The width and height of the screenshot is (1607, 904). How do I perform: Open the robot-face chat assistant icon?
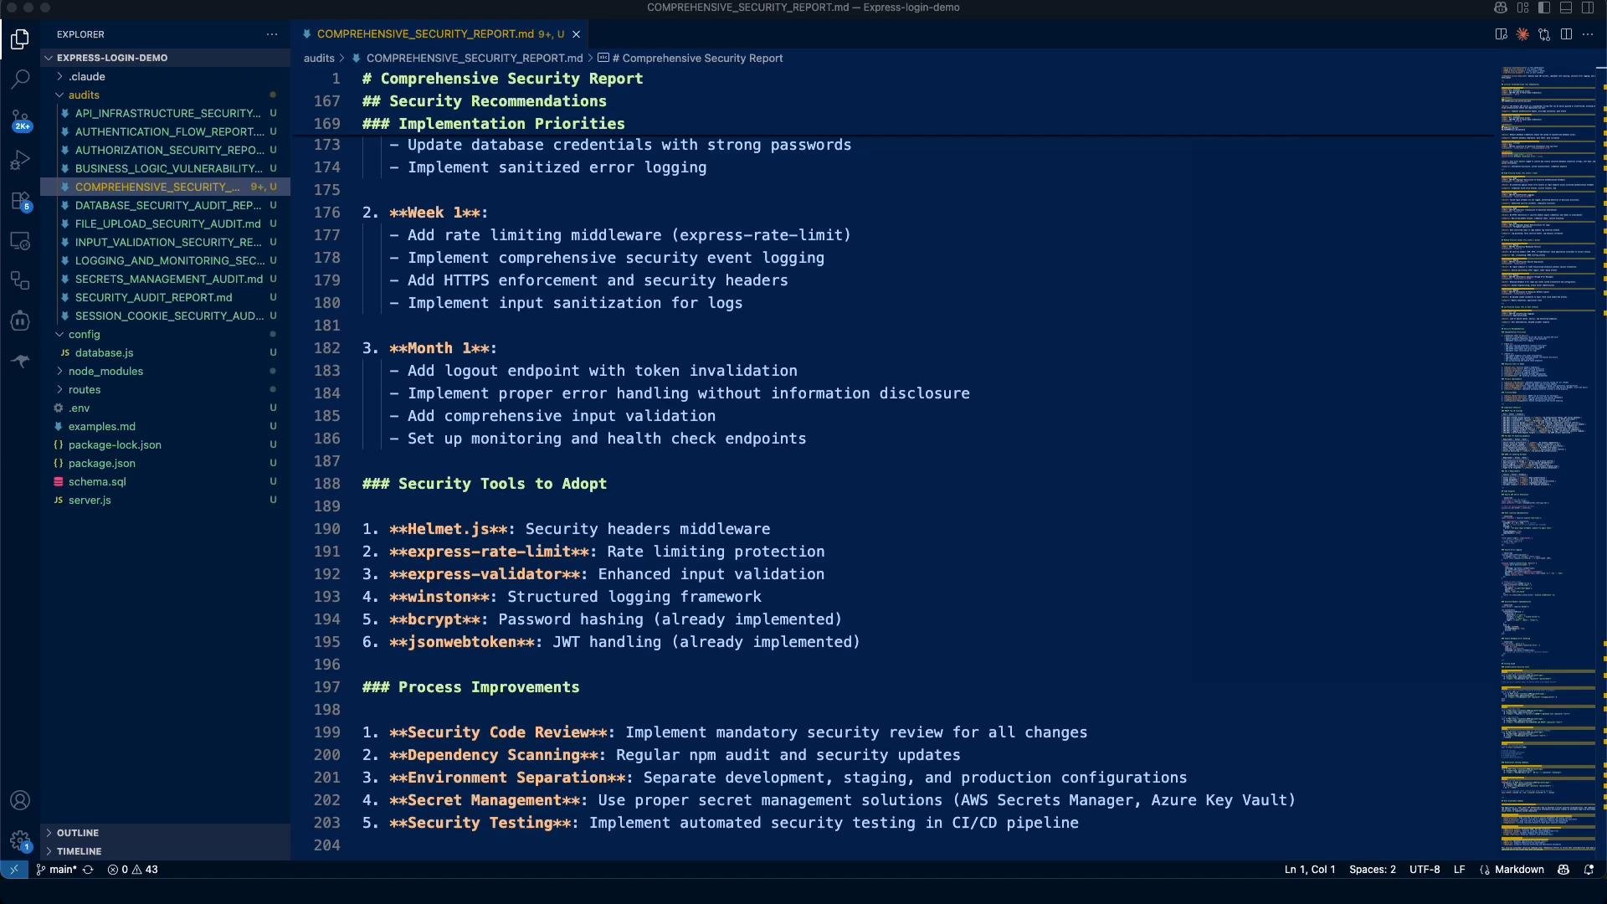(20, 321)
